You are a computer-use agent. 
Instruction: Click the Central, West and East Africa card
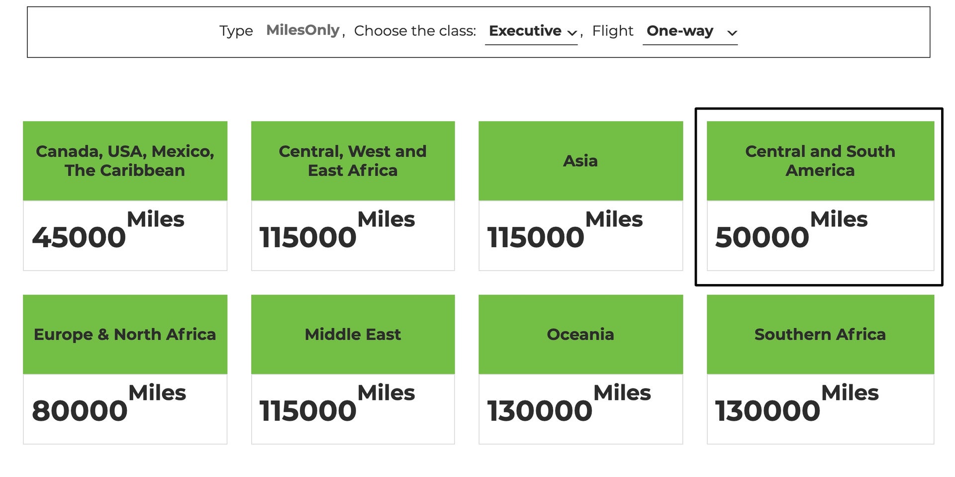[x=353, y=160]
